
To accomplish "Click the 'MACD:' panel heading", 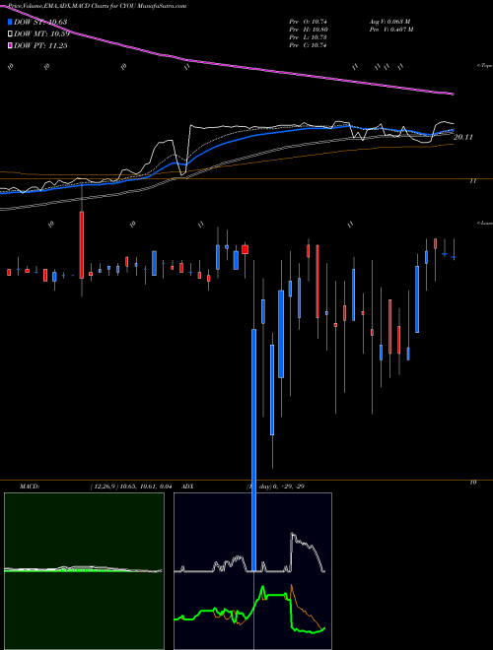I will (30, 487).
